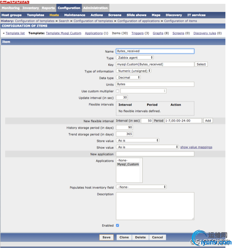This screenshot has height=249, width=234.
Task: Open the Graphs (8) link
Action: (x=158, y=33)
